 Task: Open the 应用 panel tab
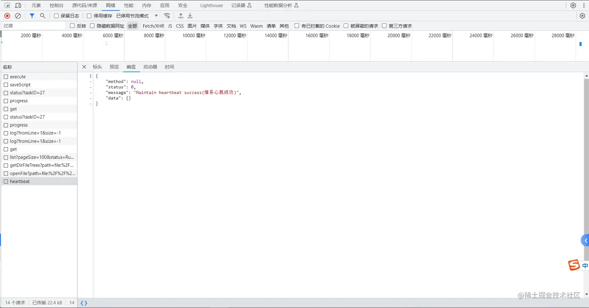tap(165, 5)
